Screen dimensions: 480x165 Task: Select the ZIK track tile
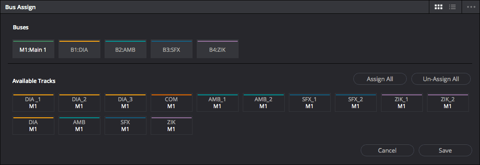click(171, 126)
